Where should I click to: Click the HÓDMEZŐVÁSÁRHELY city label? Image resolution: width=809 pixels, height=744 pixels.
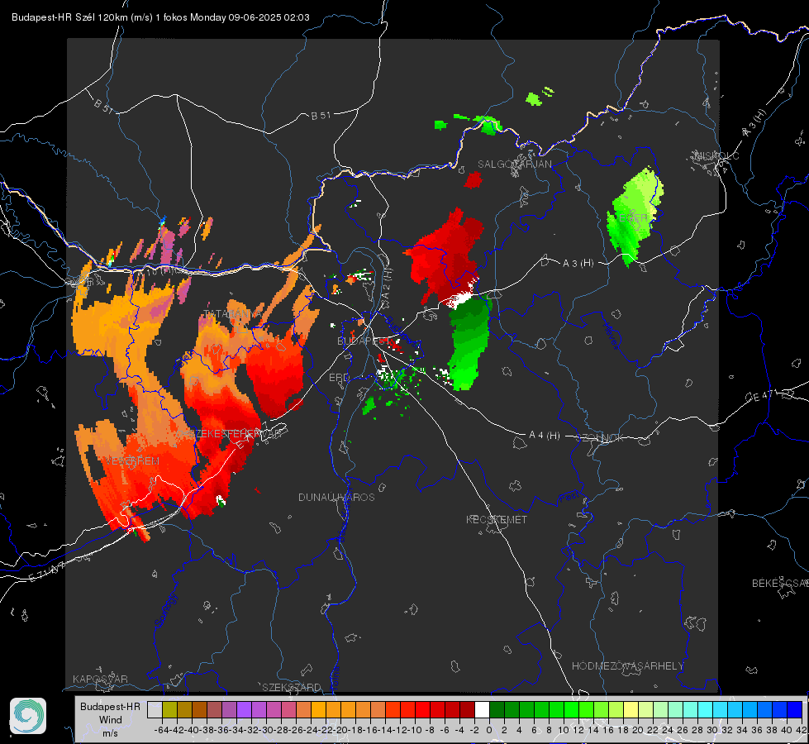click(x=627, y=666)
